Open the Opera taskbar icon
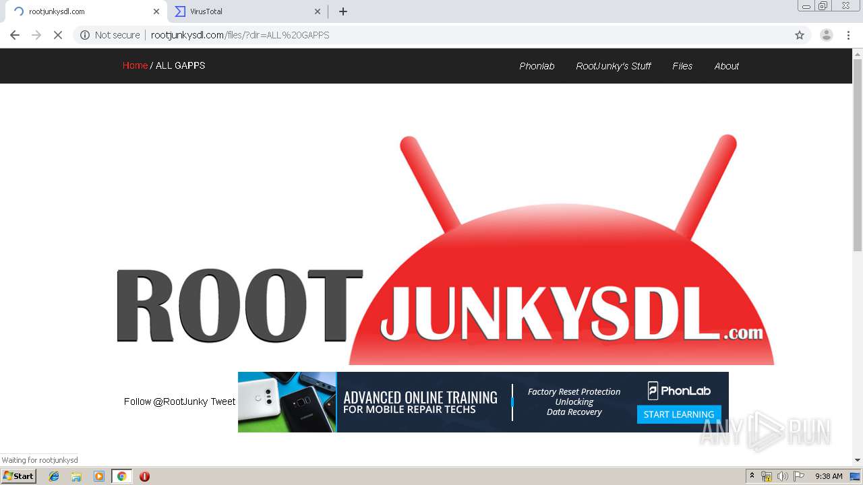 pos(144,476)
